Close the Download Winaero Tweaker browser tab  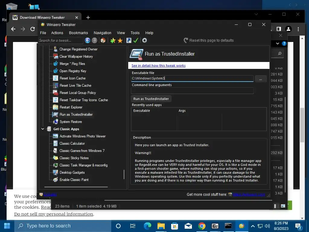coord(76,18)
